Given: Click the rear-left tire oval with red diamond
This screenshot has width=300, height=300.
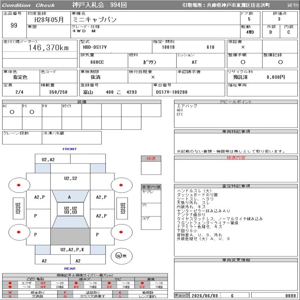Looking at the screenshot, I should [x=19, y=232].
